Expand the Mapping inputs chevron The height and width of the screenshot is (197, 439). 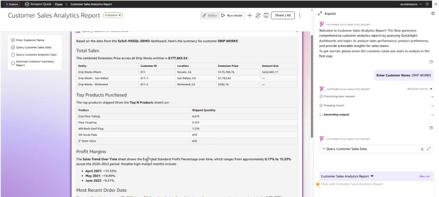pos(432,106)
